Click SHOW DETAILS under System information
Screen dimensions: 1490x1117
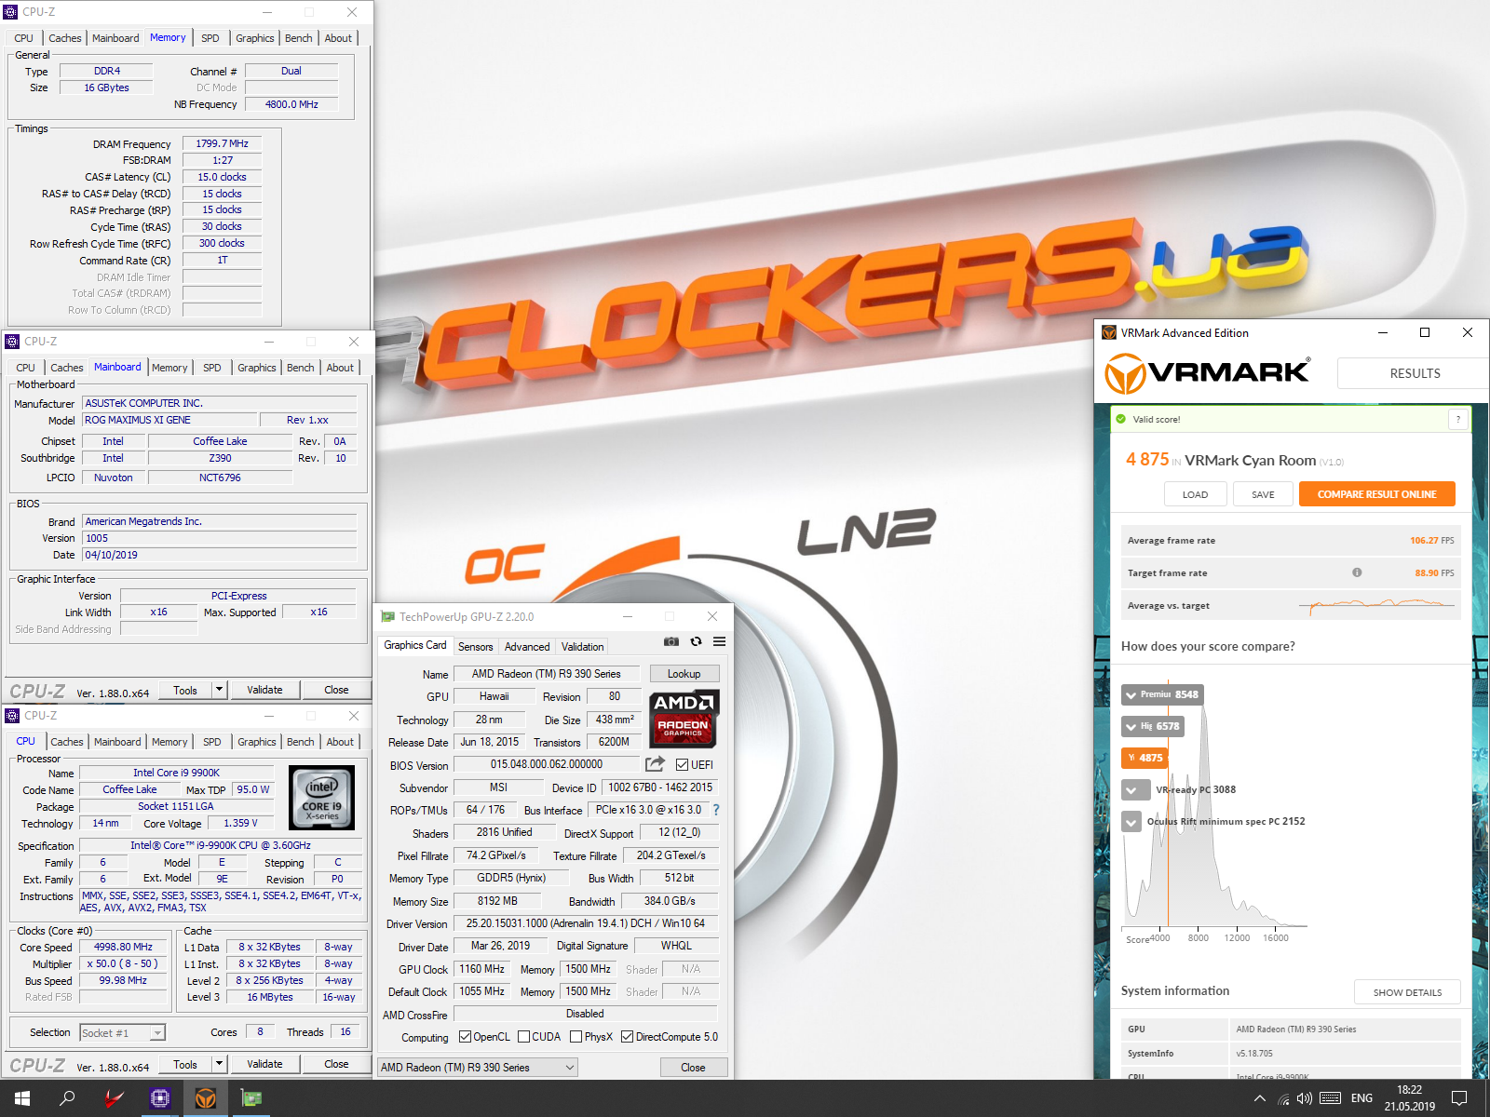point(1407,992)
